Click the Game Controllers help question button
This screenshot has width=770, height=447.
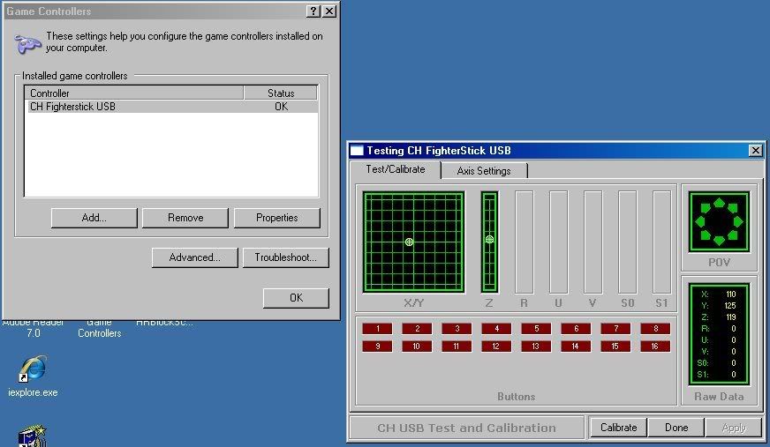click(x=313, y=11)
